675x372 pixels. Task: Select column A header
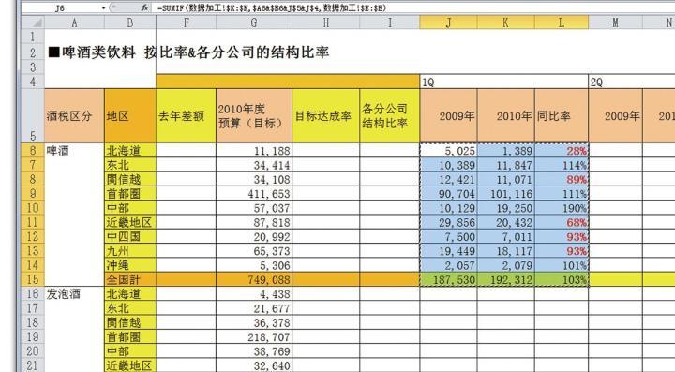click(74, 22)
